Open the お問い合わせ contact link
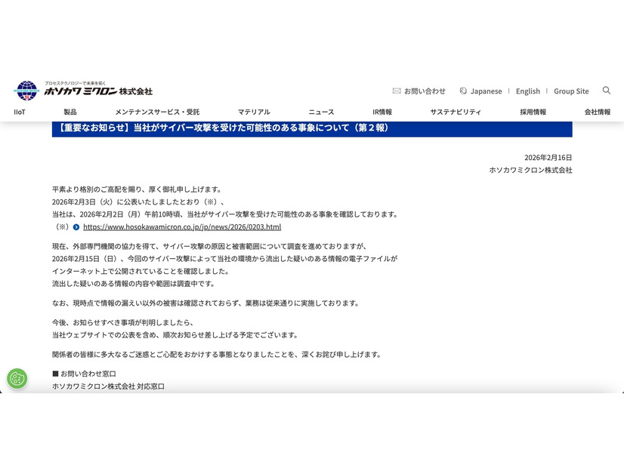 pos(424,91)
